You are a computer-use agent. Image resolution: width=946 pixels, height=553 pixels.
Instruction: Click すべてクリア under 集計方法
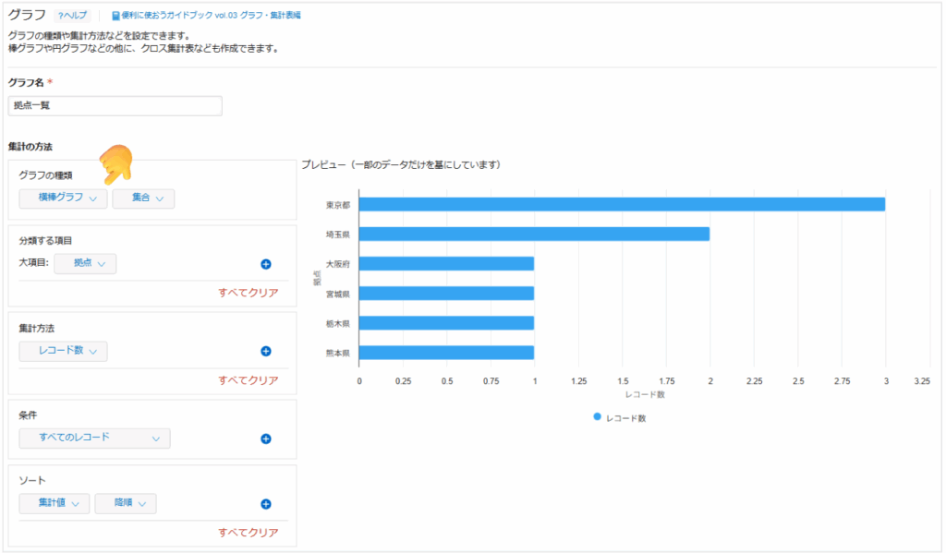point(248,379)
